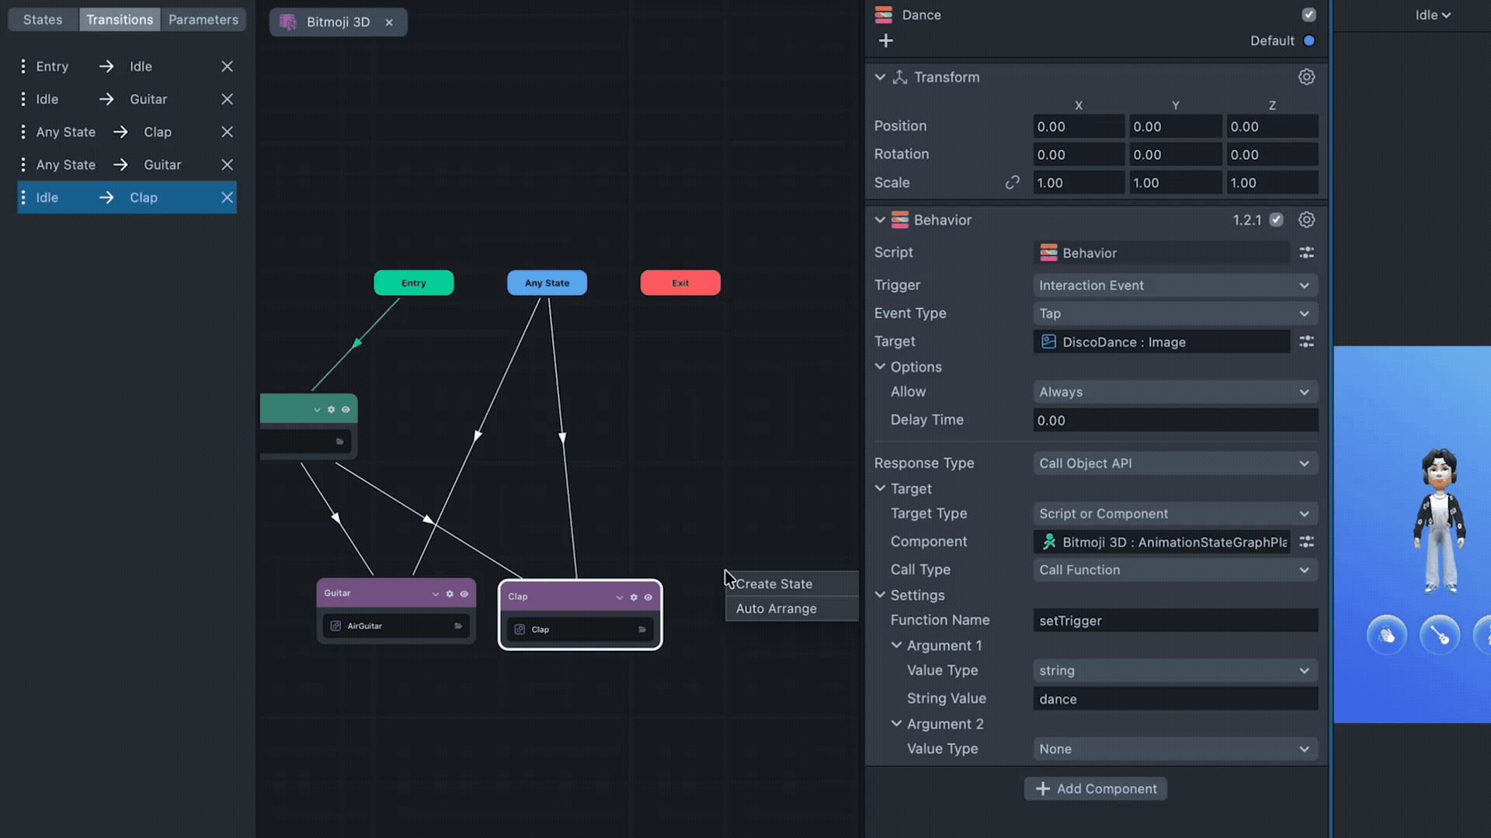This screenshot has height=838, width=1491.
Task: Click the guitar button in preview
Action: [x=1439, y=636]
